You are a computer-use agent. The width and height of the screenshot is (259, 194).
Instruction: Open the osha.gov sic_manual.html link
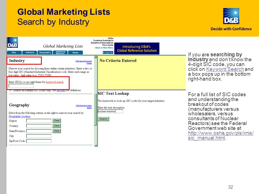pos(221,136)
